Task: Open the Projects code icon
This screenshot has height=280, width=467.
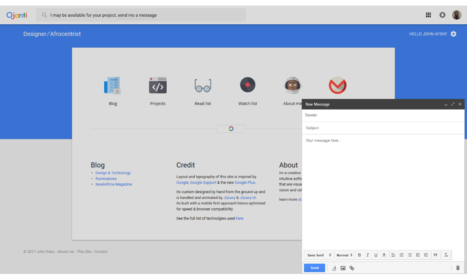Action: [x=158, y=86]
